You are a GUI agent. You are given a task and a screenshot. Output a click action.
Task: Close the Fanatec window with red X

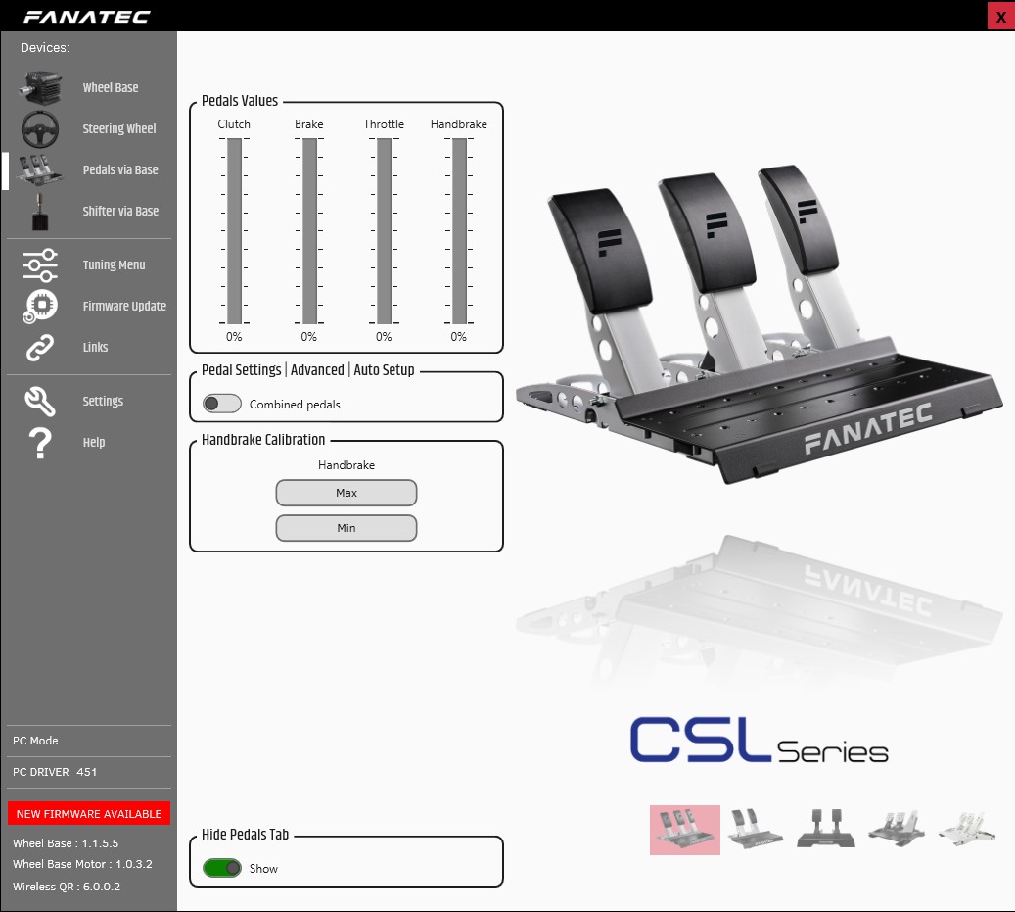point(1000,17)
